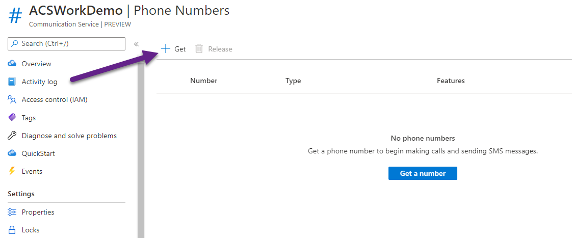Select Access control (IAM) menu item

(55, 99)
